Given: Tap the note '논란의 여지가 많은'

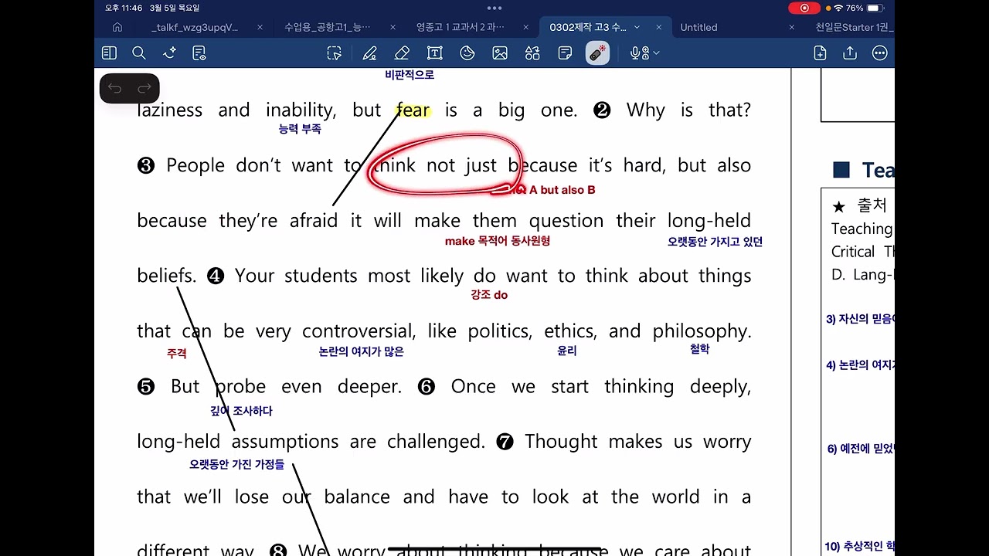Looking at the screenshot, I should pos(362,351).
